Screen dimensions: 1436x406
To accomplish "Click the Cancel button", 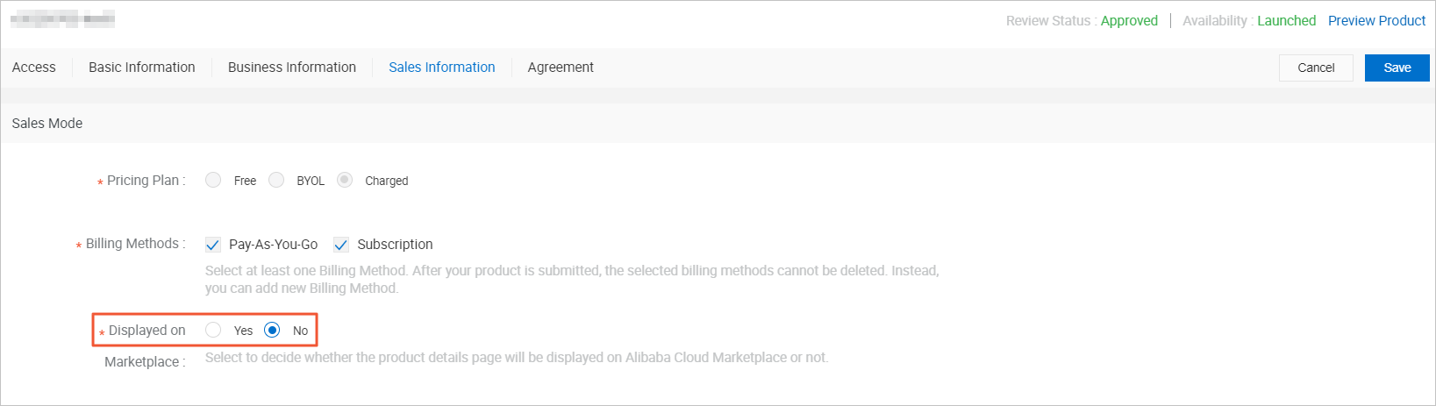I will click(1316, 68).
